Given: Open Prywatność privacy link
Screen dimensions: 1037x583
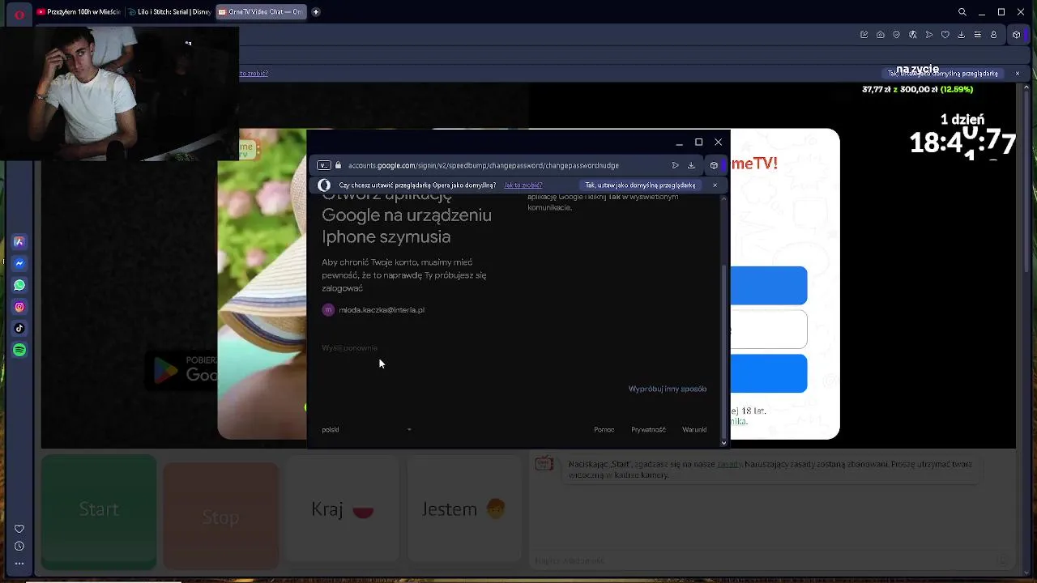Looking at the screenshot, I should tap(648, 430).
